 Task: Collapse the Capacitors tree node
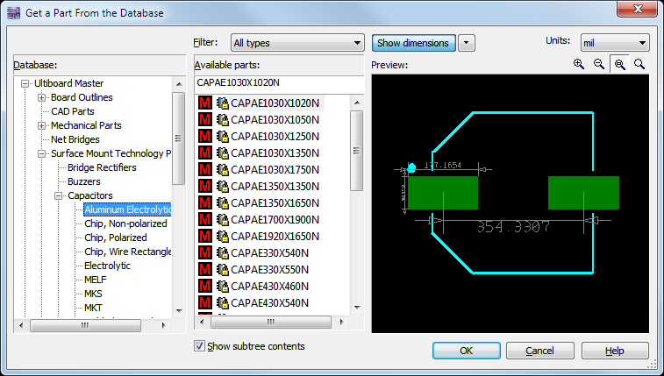[x=58, y=195]
